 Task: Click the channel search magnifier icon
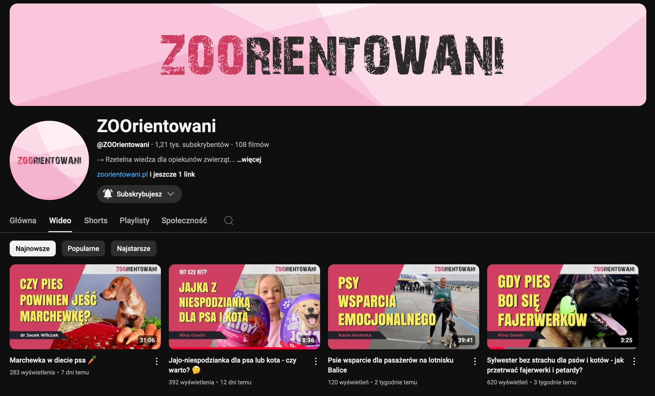[x=228, y=221]
